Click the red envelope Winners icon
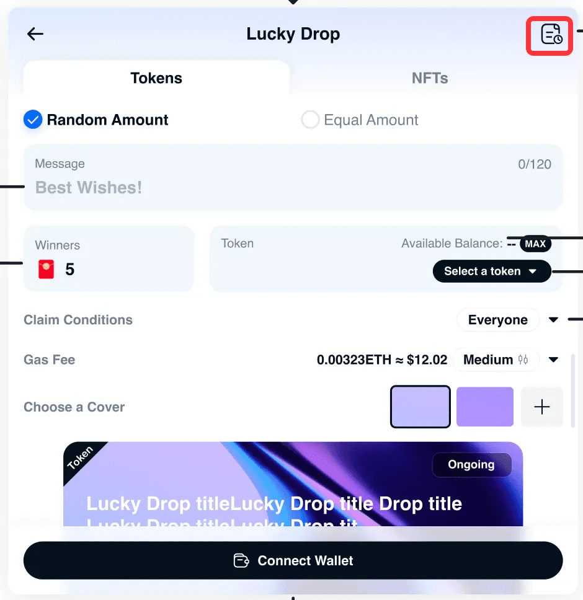The width and height of the screenshot is (583, 600). pyautogui.click(x=46, y=270)
